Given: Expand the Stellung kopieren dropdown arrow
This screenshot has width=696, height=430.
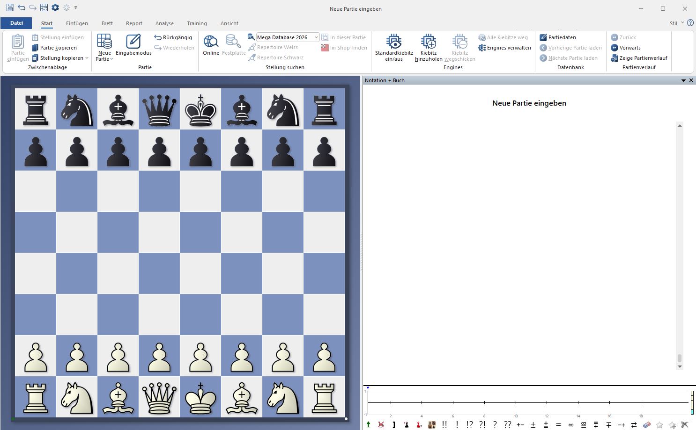Looking at the screenshot, I should pos(87,58).
